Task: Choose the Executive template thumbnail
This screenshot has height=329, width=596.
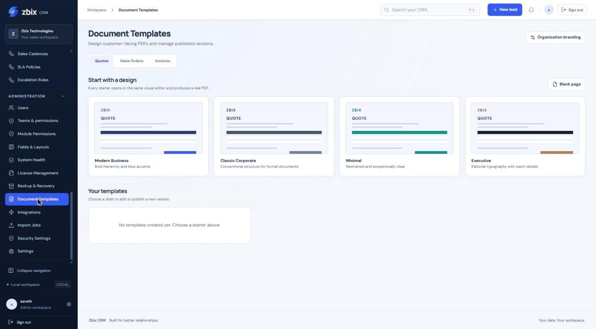Action: (x=525, y=128)
